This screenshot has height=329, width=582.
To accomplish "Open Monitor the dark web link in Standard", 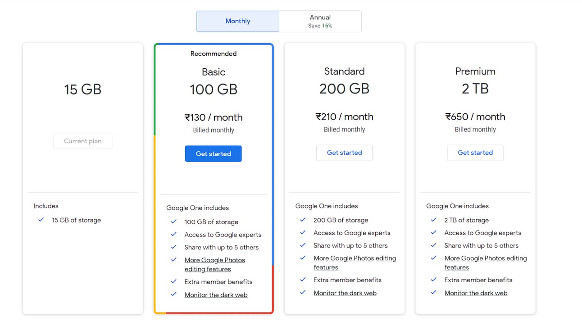I will click(x=345, y=293).
